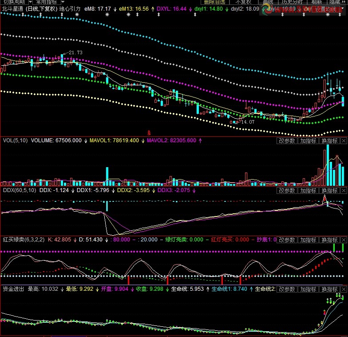The image size is (348, 337).
Task: Click 换指标 in the VOL panel
Action: pyautogui.click(x=329, y=140)
